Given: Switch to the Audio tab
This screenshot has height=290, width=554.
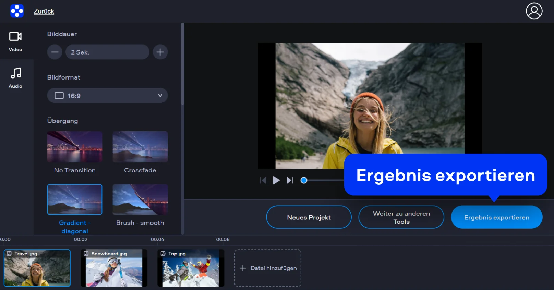Looking at the screenshot, I should click(15, 78).
